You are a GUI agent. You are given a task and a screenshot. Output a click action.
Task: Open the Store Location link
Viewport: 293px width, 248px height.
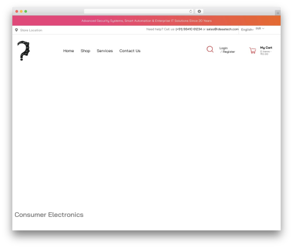pyautogui.click(x=31, y=30)
